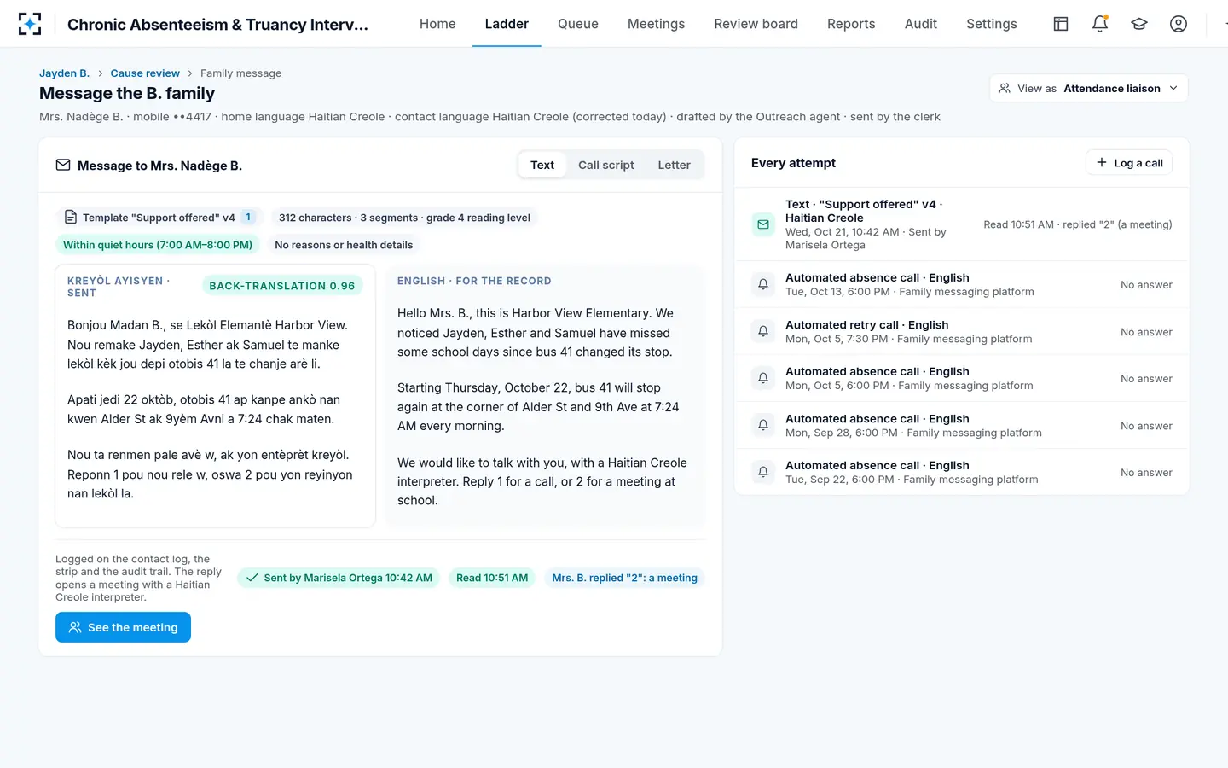This screenshot has height=768, width=1228.
Task: Open the Meetings tab
Action: pos(656,24)
